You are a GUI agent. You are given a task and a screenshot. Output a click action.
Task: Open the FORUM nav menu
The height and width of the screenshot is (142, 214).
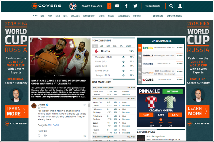[137, 16]
